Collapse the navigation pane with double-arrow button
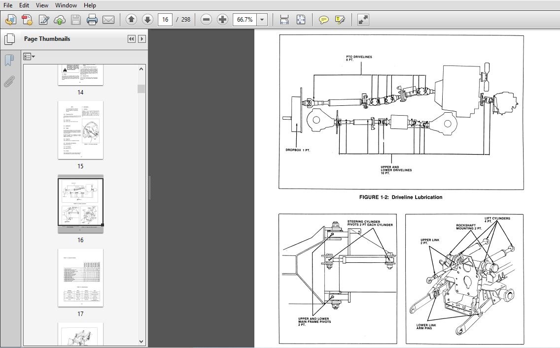Screen dimensions: 560x348 pos(132,39)
